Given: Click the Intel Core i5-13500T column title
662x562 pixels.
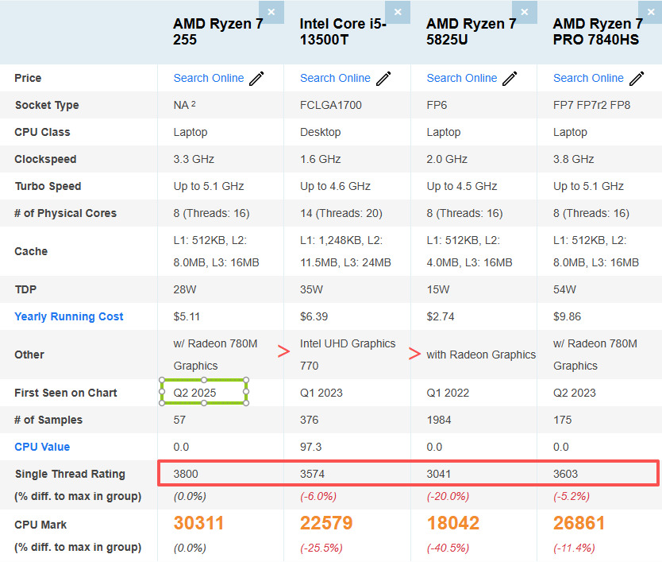Looking at the screenshot, I should (343, 31).
